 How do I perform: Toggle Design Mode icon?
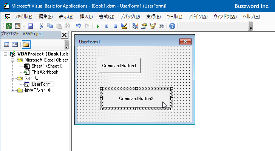(124, 26)
